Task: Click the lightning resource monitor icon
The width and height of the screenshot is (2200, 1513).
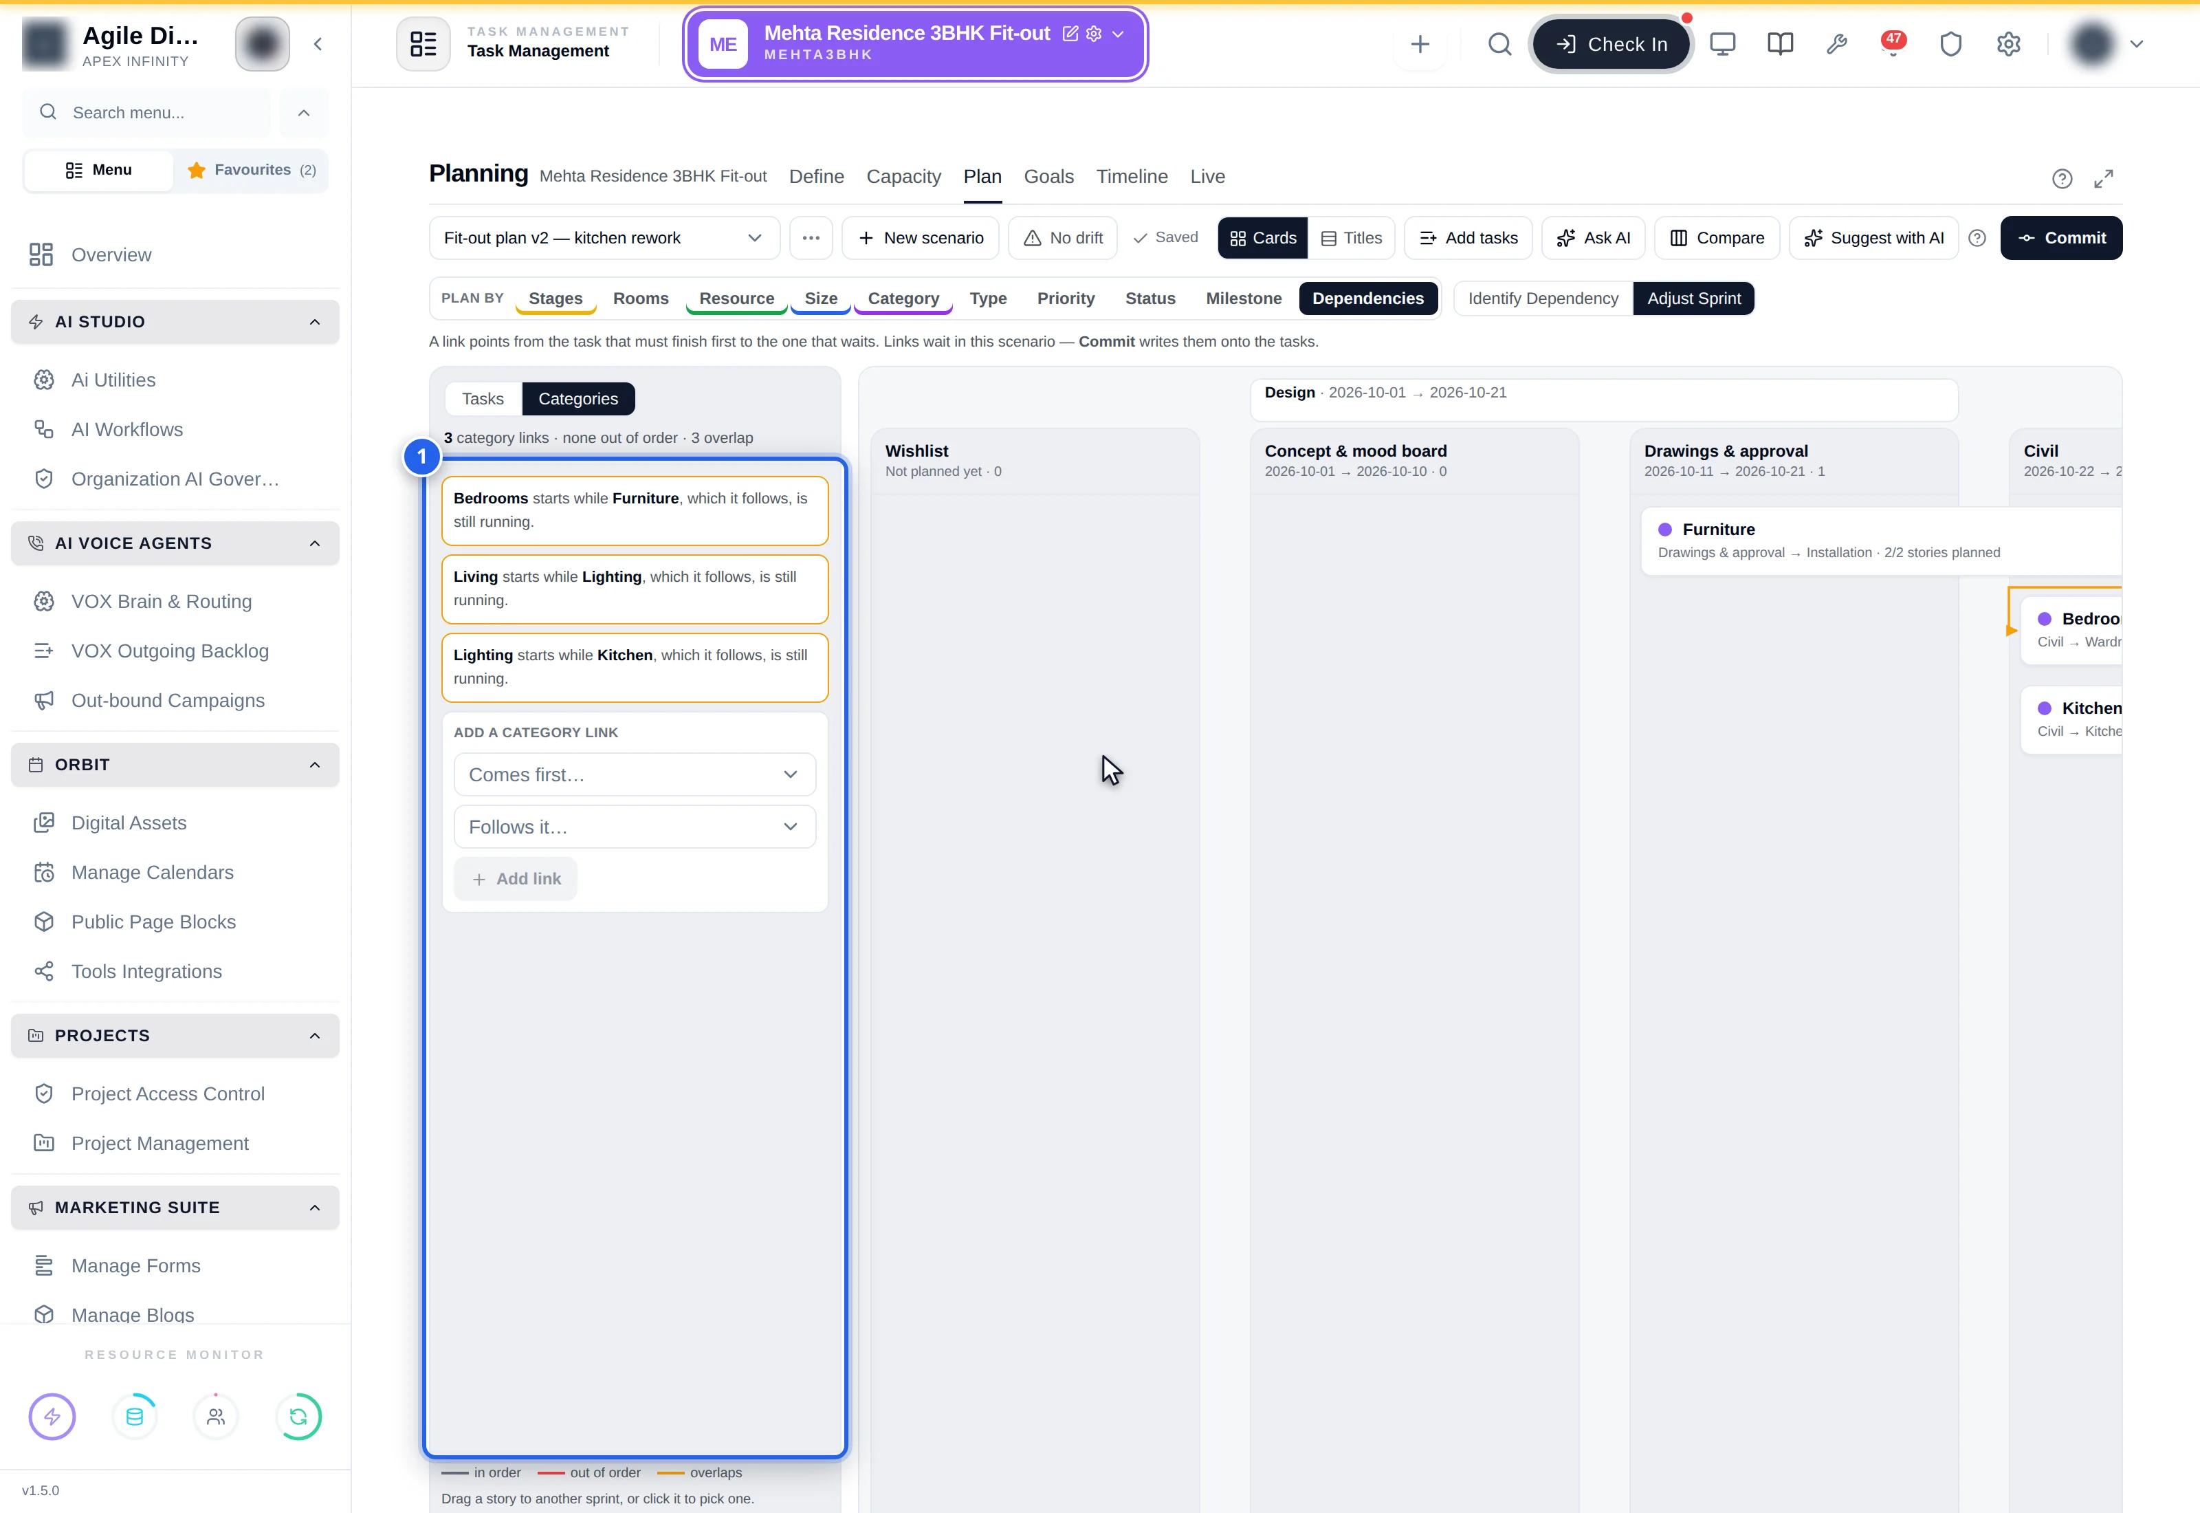Action: point(52,1416)
